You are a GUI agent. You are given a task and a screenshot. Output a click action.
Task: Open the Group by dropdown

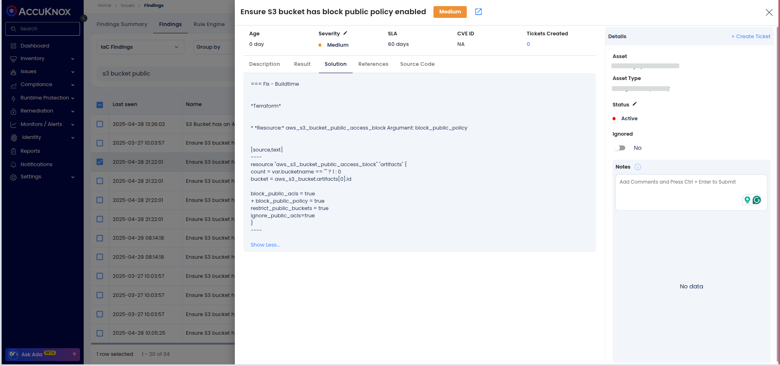[214, 47]
